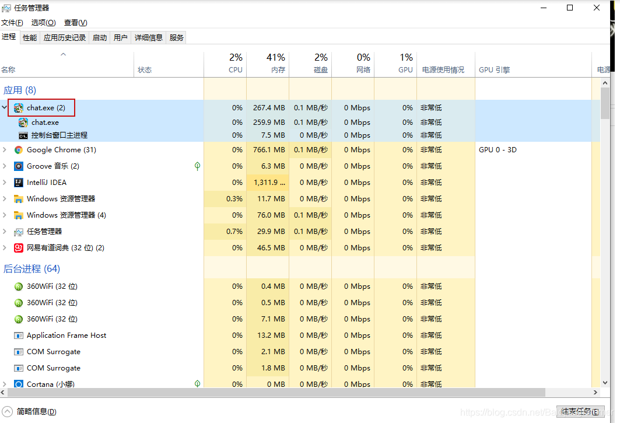Viewport: 620px width, 423px height.
Task: Click the 结束任务(E) button
Action: (x=580, y=411)
